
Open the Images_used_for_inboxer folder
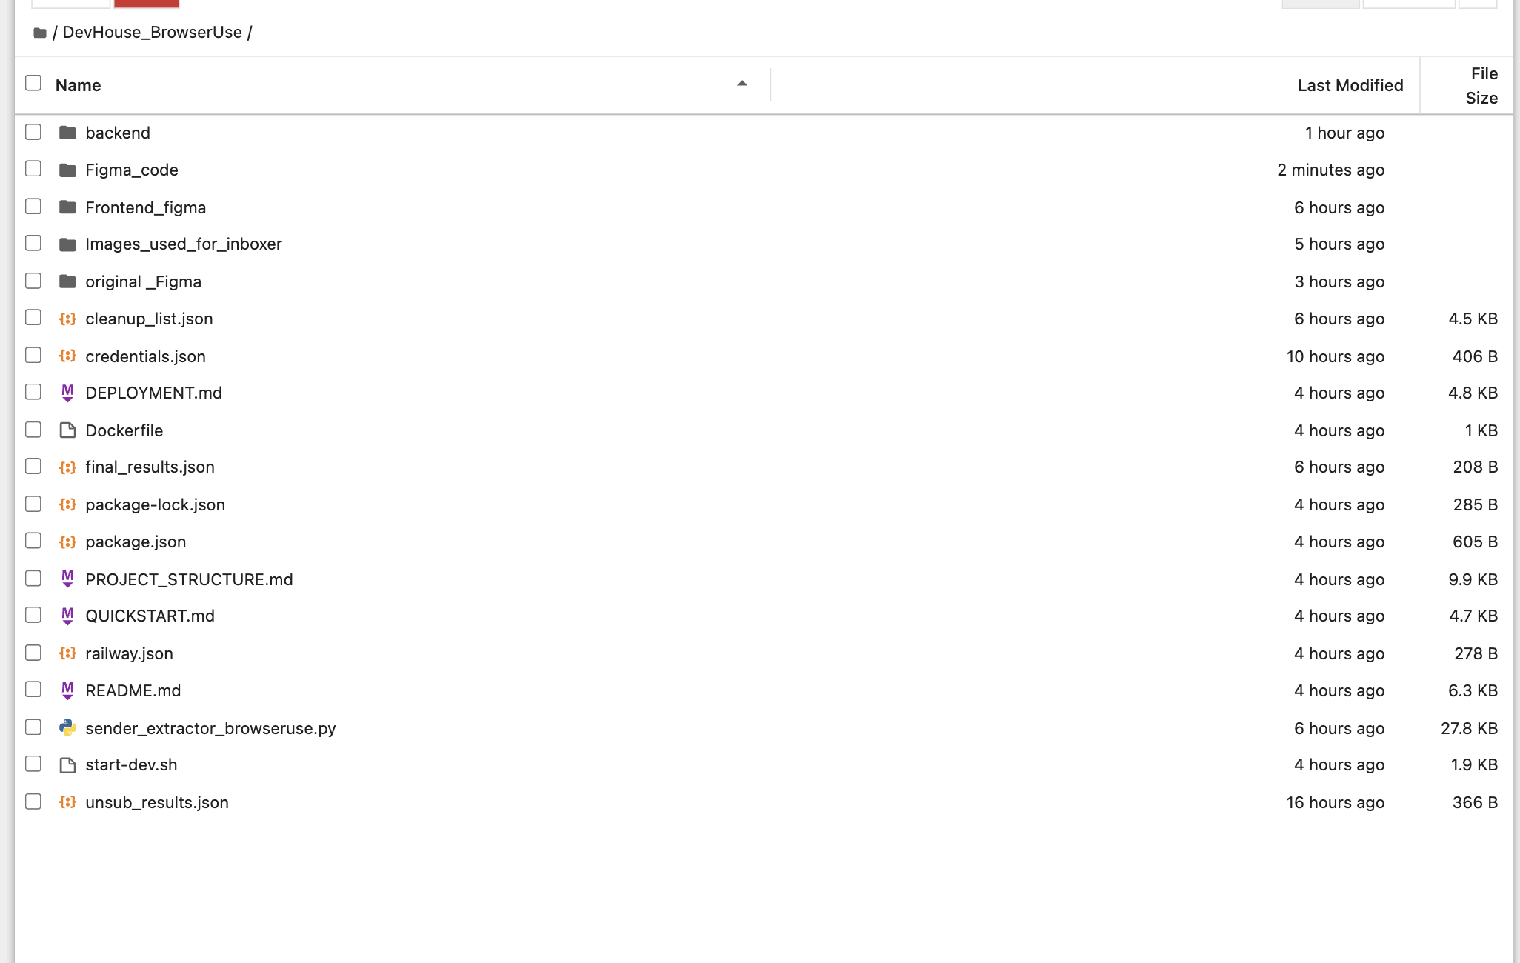coord(183,244)
